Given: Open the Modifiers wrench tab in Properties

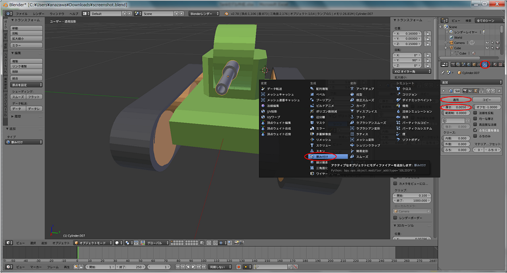Looking at the screenshot, I should point(485,64).
